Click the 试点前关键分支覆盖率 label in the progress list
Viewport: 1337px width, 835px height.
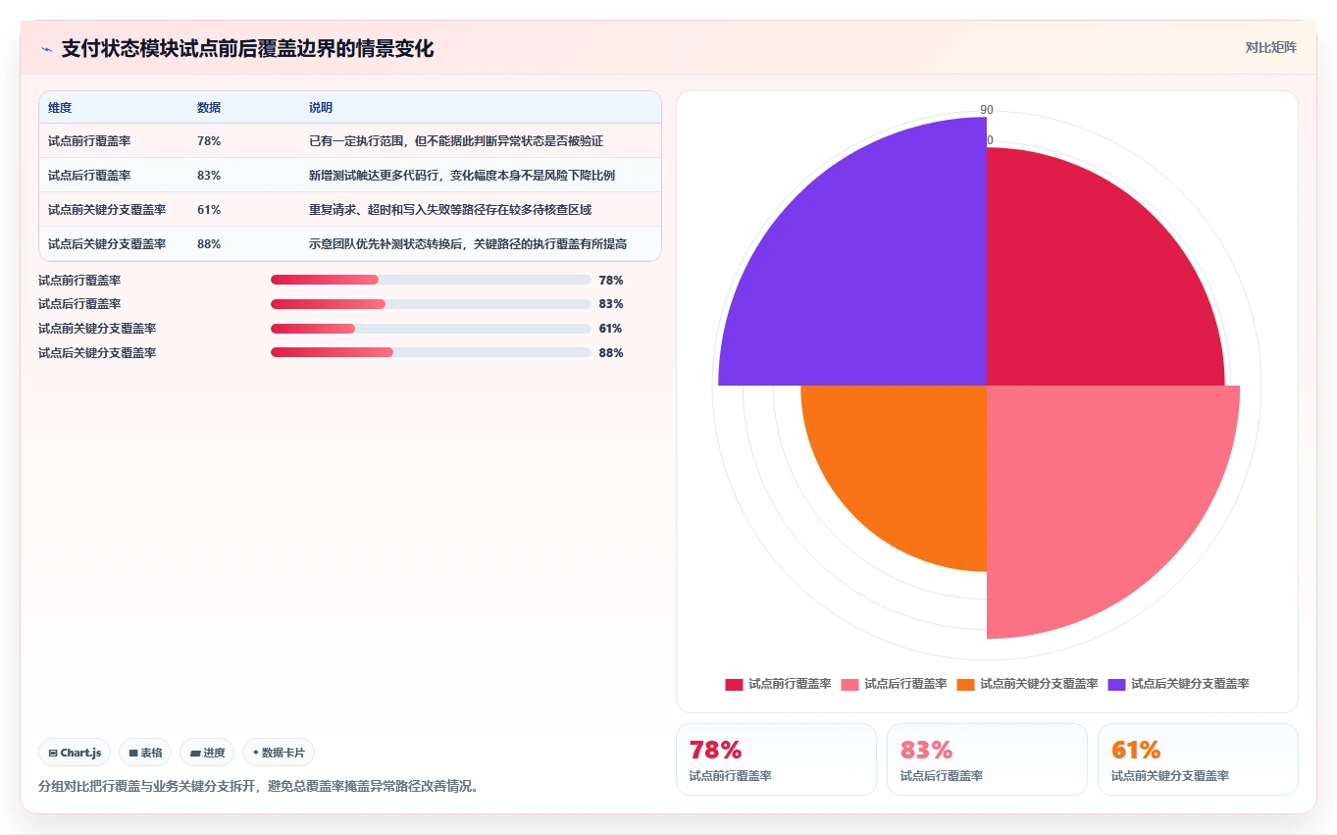97,329
